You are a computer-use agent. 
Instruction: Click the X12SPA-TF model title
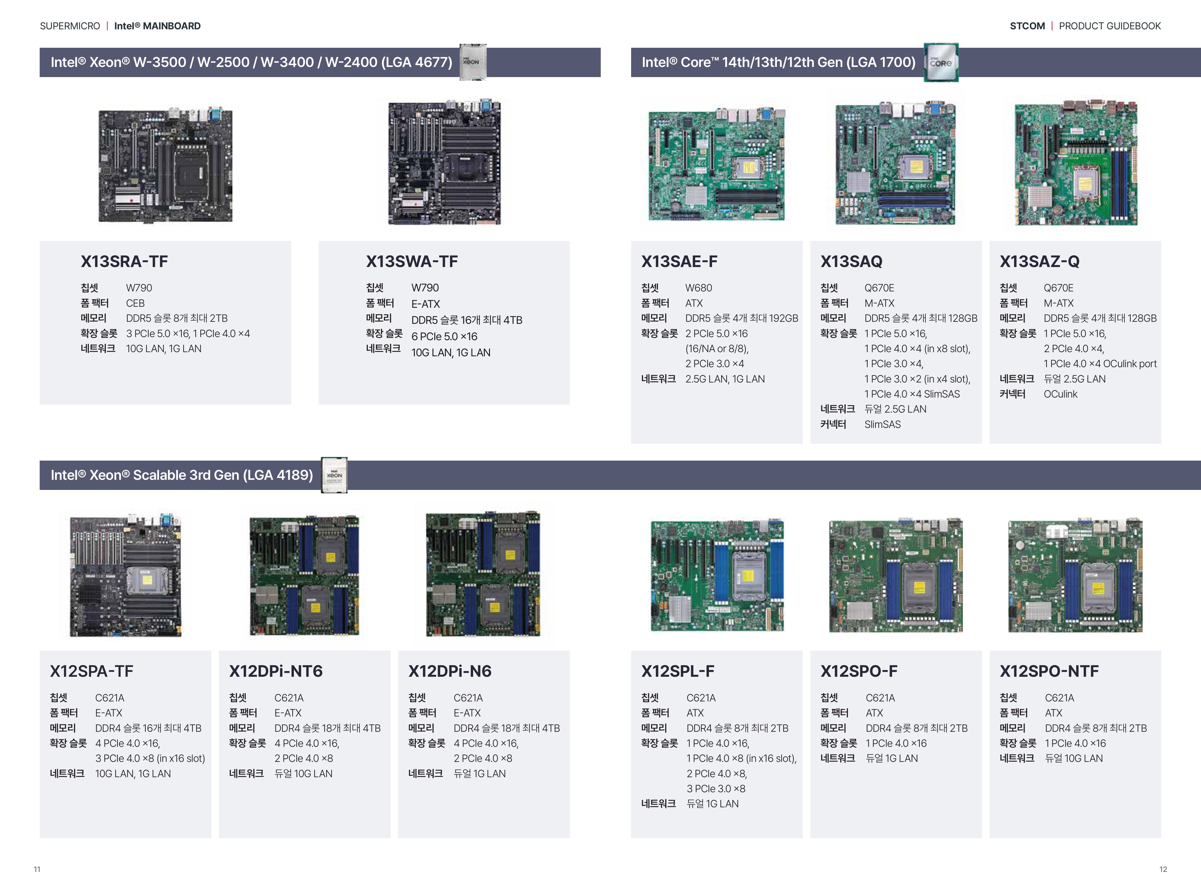[x=92, y=671]
